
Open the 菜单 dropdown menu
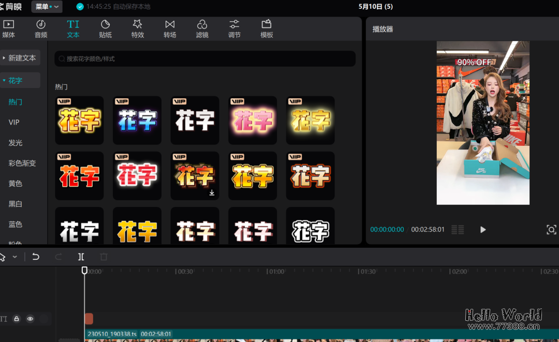46,7
